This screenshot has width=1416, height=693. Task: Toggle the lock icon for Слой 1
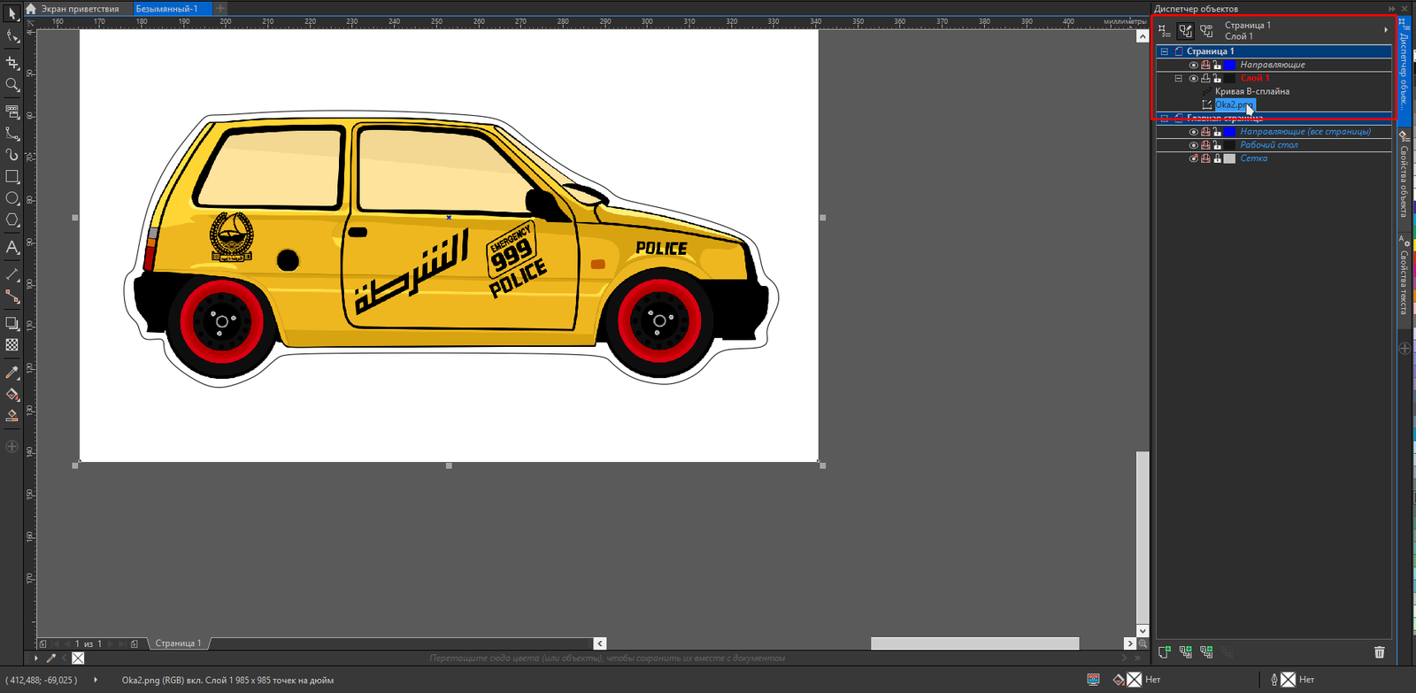click(1217, 78)
